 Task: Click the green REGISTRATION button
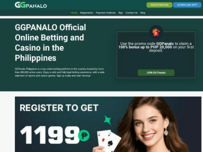pyautogui.click(x=159, y=5)
